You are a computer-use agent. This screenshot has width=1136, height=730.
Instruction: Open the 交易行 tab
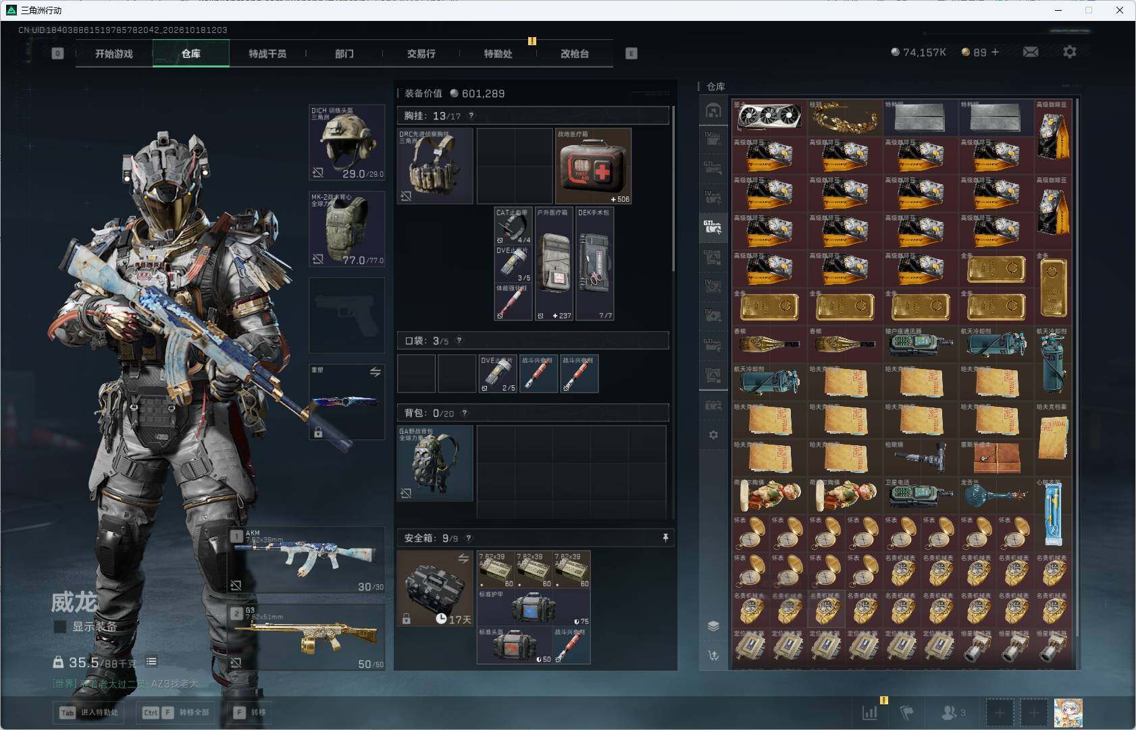coord(421,53)
